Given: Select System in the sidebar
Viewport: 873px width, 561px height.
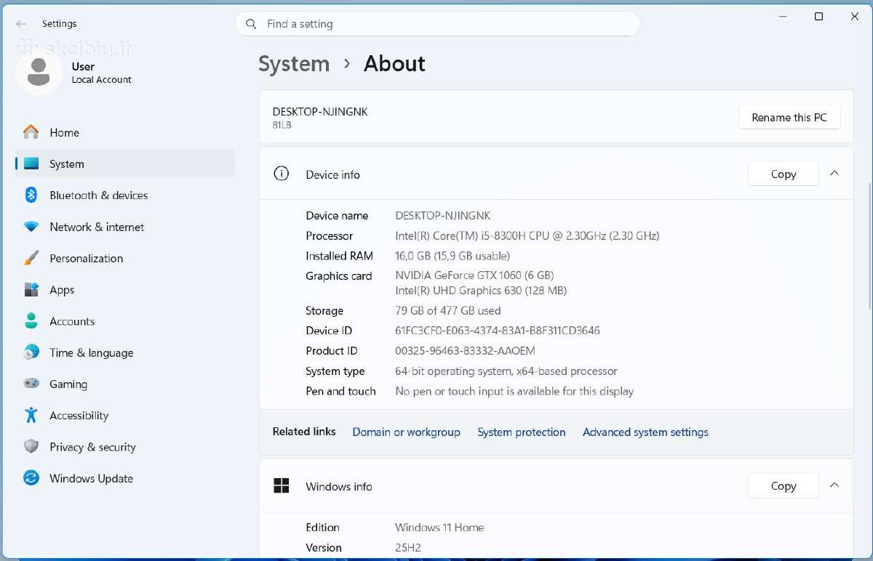Looking at the screenshot, I should (125, 164).
